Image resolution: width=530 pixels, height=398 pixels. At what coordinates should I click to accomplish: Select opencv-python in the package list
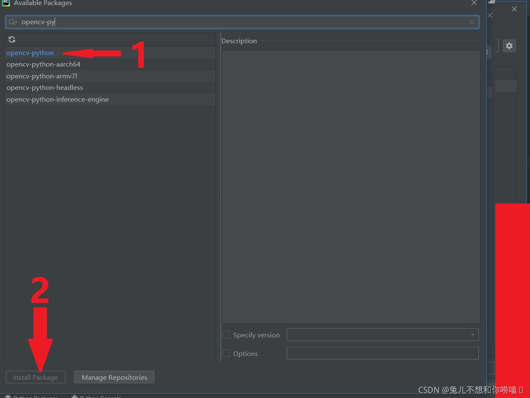click(x=110, y=53)
